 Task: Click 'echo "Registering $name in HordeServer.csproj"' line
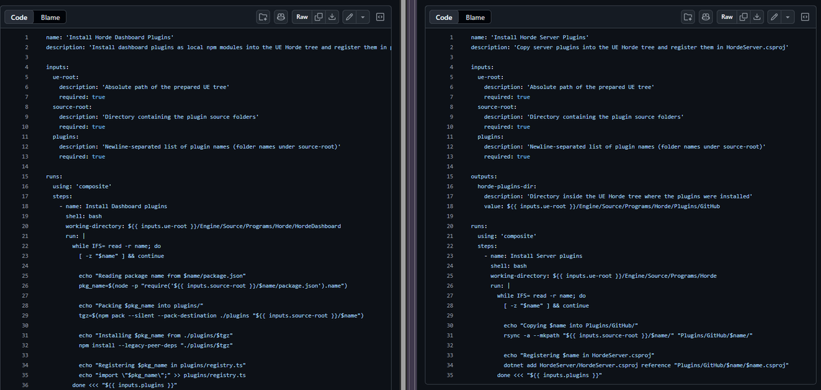(579, 356)
